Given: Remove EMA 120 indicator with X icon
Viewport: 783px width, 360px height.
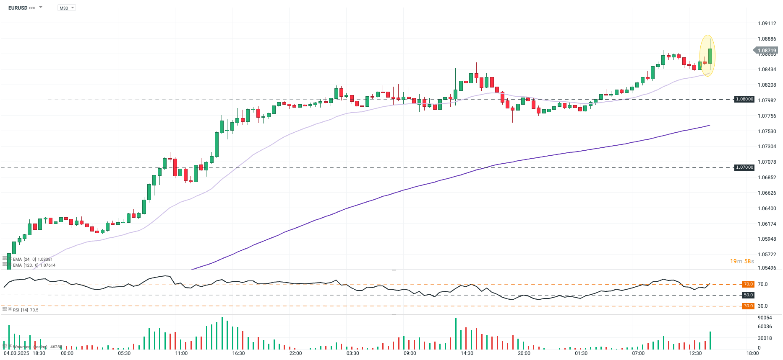Looking at the screenshot, I should point(10,264).
